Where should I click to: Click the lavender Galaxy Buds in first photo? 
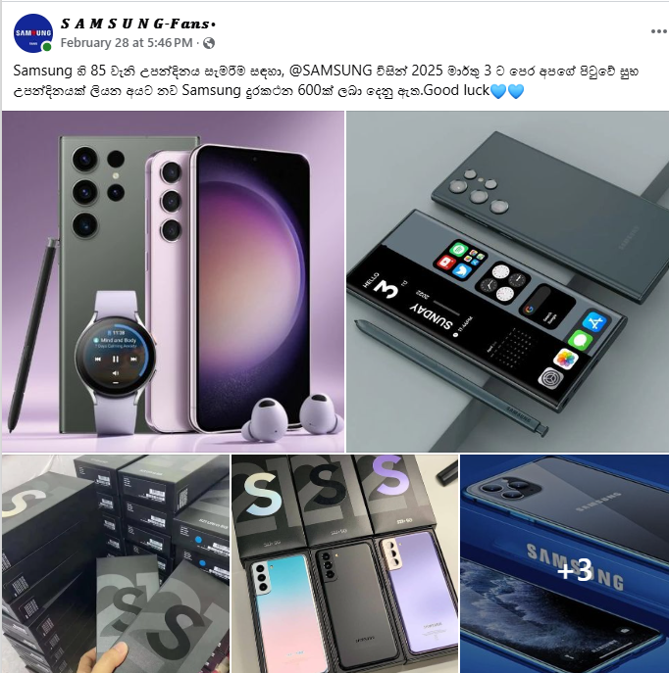tap(292, 416)
